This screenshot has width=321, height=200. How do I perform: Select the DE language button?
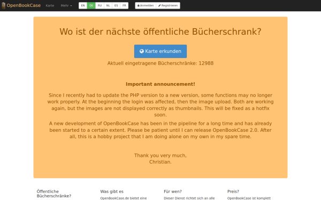pyautogui.click(x=91, y=5)
